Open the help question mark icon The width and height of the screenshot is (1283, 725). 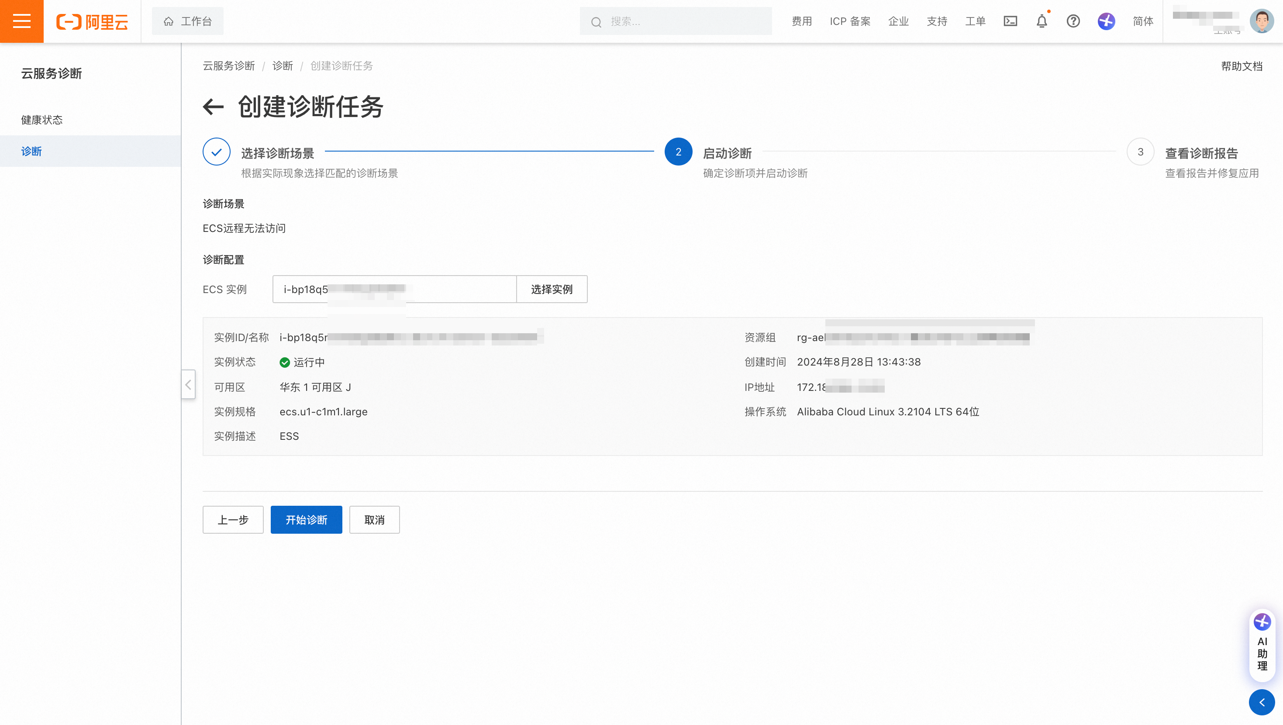coord(1073,21)
